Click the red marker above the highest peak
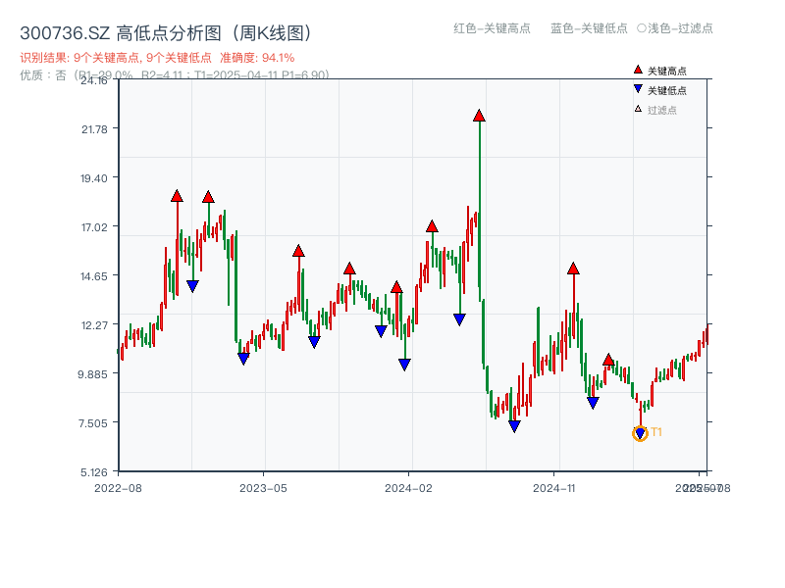785x588 pixels. click(477, 115)
